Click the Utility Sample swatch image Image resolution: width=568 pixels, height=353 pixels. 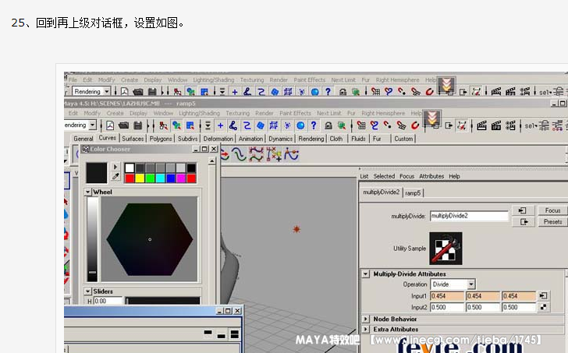point(446,248)
